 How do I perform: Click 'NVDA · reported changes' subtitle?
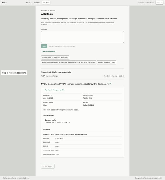click(x=50, y=76)
